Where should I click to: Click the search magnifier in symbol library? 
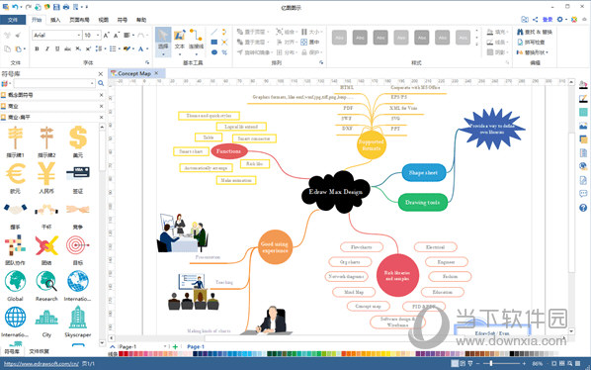tap(101, 83)
